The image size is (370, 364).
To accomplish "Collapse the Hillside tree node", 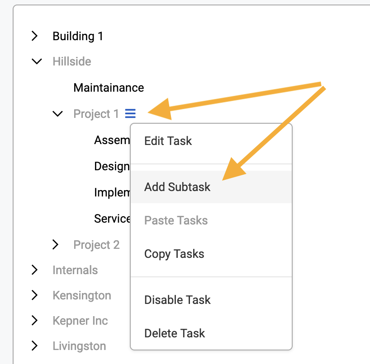I will click(x=37, y=61).
